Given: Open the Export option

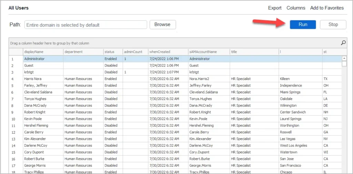Looking at the screenshot, I should click(x=275, y=8).
